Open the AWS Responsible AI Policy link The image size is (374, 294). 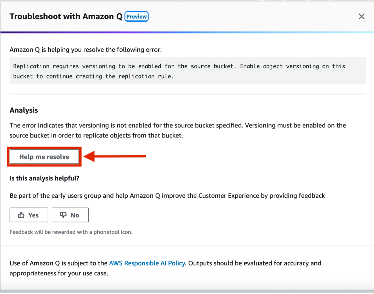tap(147, 263)
